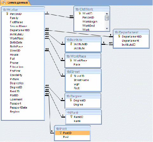The height and width of the screenshot is (142, 153).
Task: Click the scroll up arrow in tblOldWork
Action: point(107,14)
